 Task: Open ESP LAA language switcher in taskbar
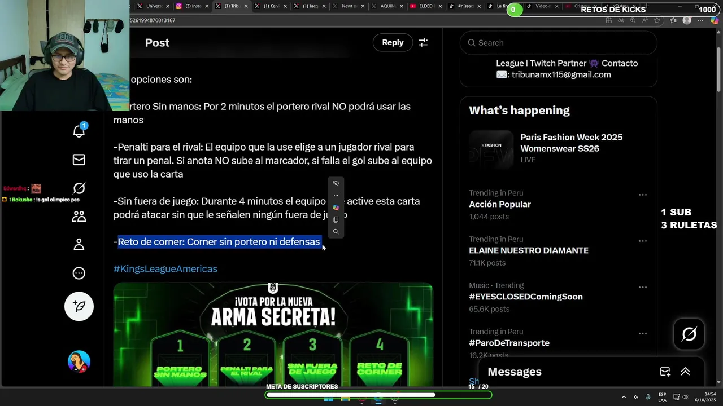(662, 397)
